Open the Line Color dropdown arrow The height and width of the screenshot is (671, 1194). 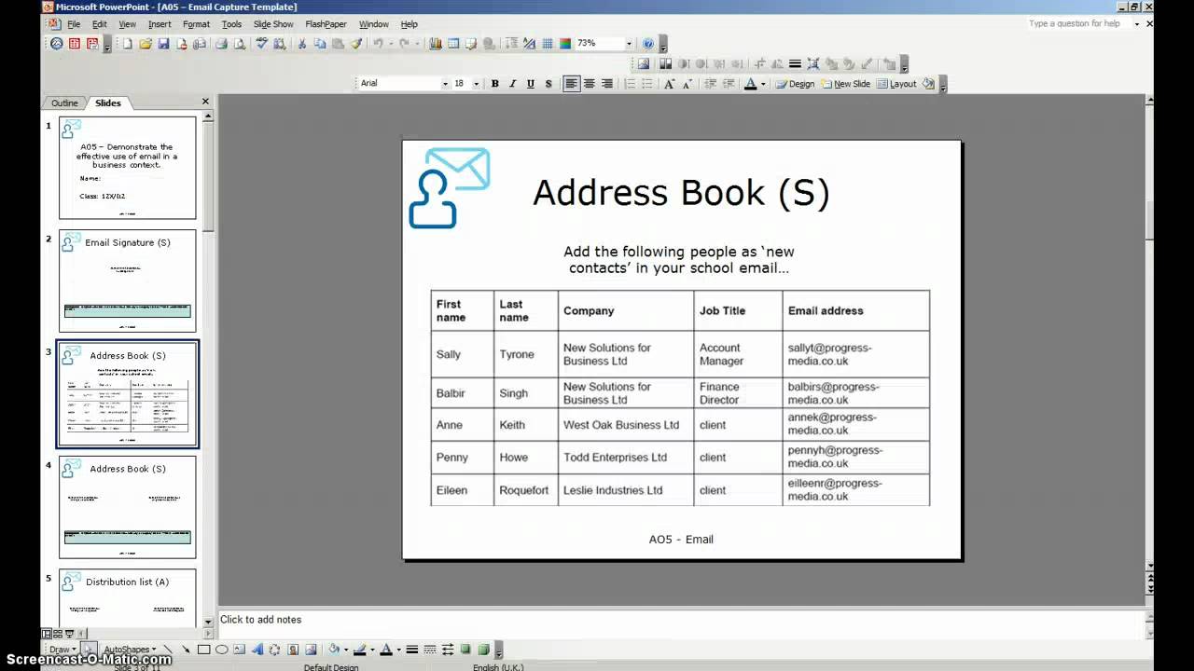click(372, 650)
